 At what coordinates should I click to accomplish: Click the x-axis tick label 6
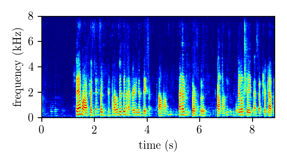tap(199, 130)
